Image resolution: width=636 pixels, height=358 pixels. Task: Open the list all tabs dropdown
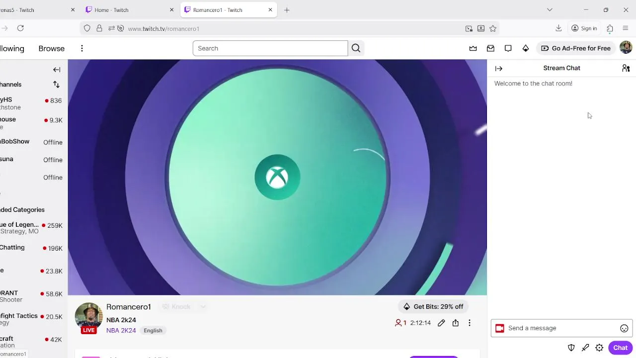(550, 10)
